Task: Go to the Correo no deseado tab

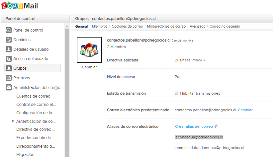Action: pyautogui.click(x=225, y=27)
